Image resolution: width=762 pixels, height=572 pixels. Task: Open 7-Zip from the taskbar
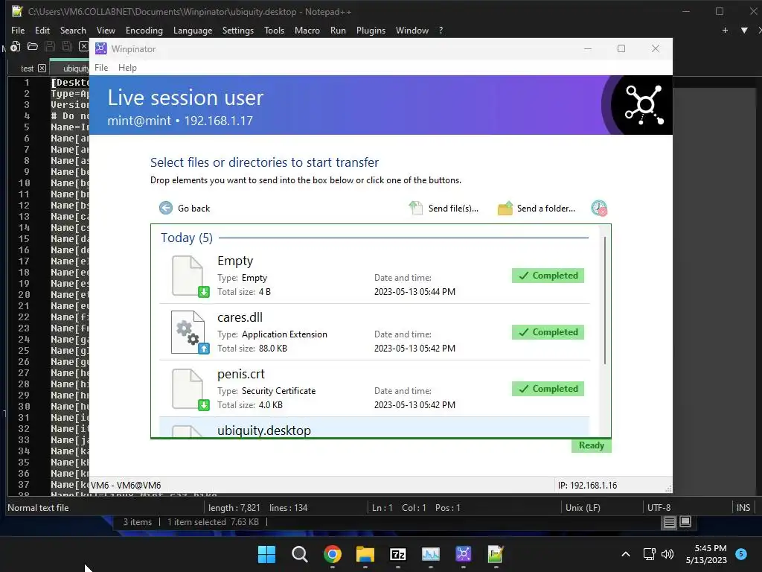click(398, 554)
